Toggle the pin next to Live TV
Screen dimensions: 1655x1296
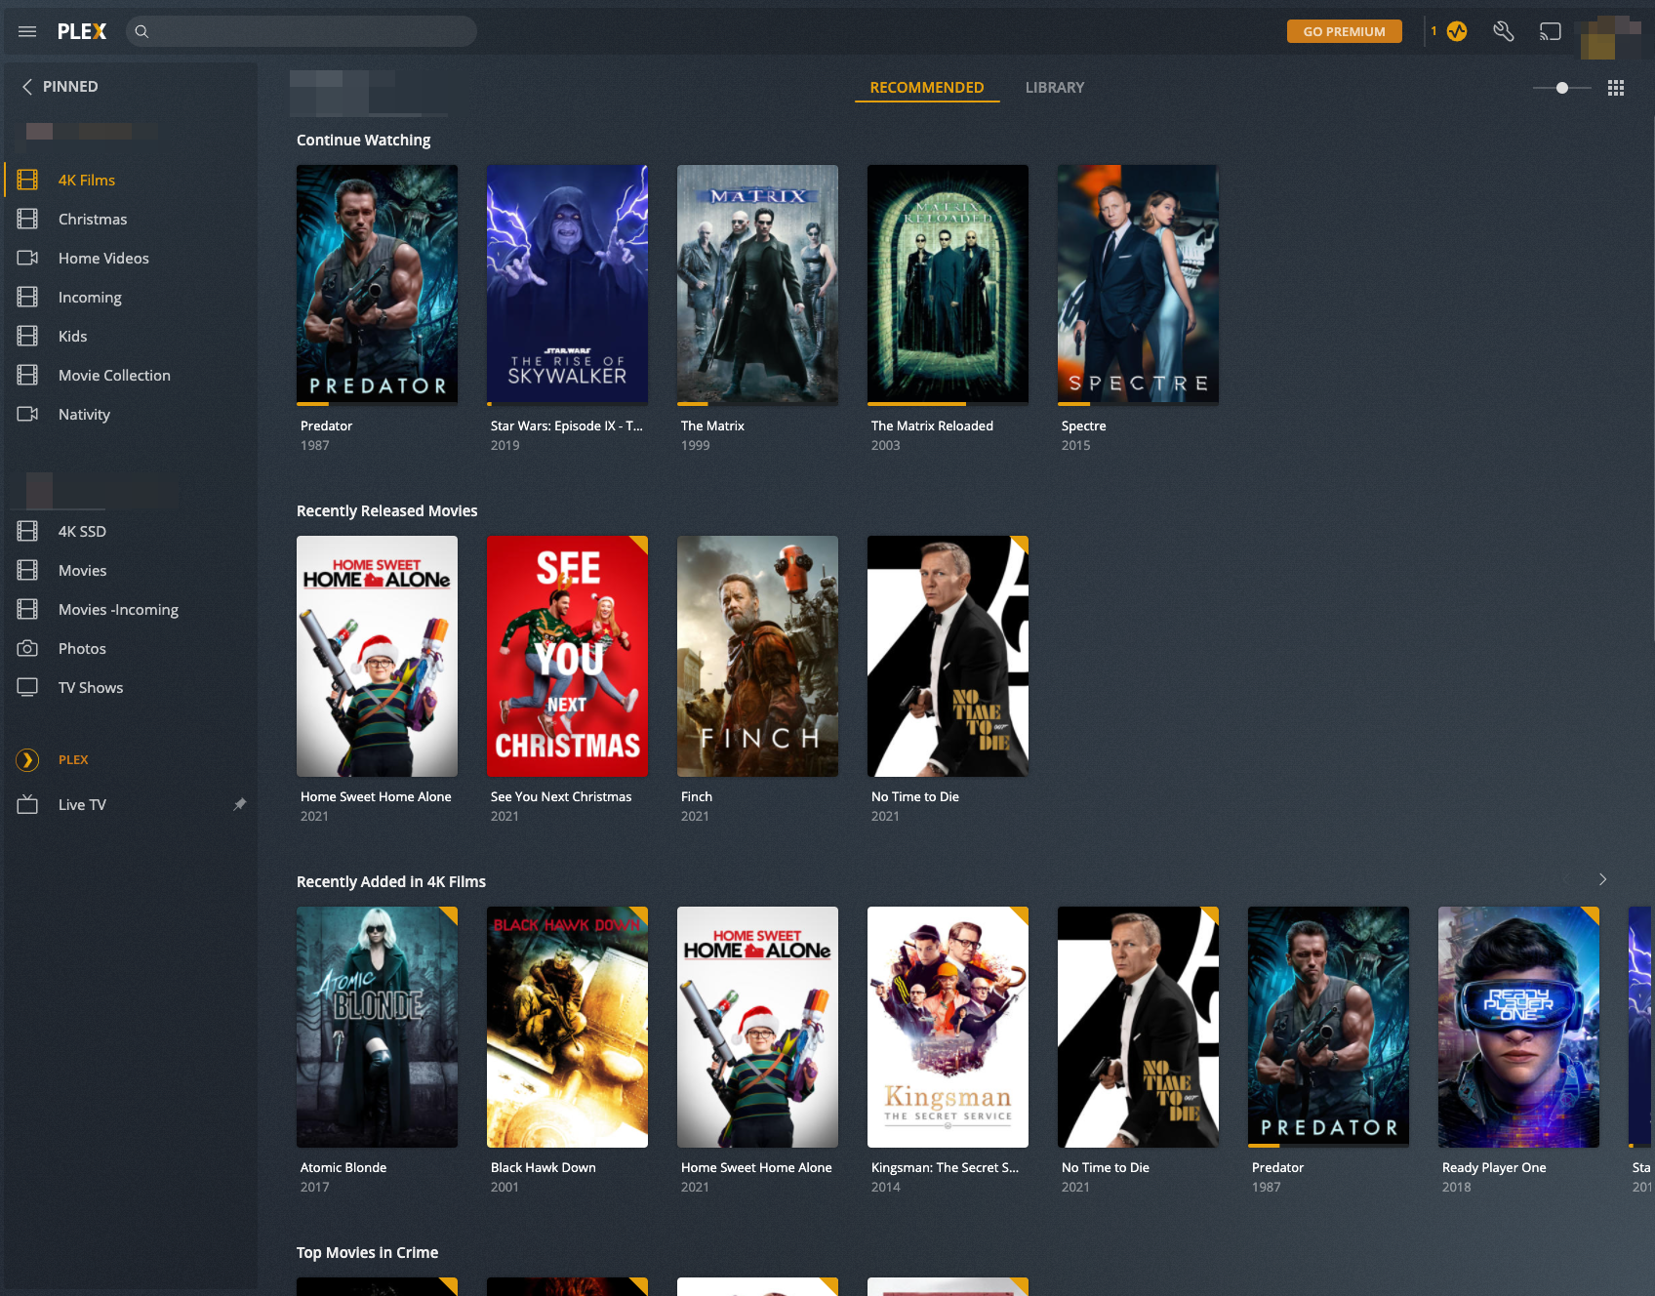[240, 804]
